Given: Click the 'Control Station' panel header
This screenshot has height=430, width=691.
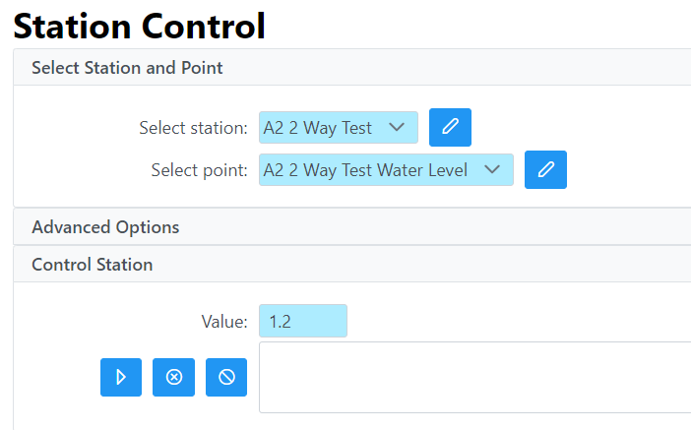Looking at the screenshot, I should coord(92,265).
